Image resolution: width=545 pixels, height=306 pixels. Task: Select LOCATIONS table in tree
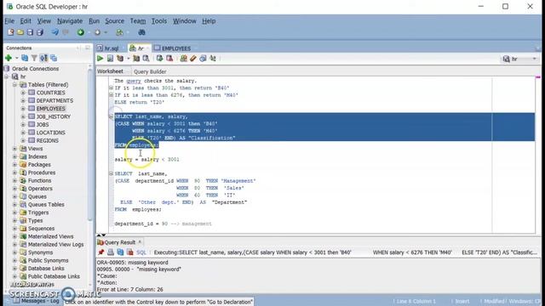(x=51, y=133)
